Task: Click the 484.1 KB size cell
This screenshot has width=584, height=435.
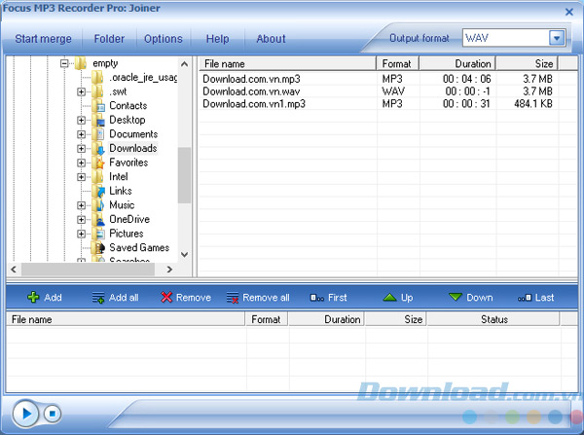Action: tap(533, 103)
